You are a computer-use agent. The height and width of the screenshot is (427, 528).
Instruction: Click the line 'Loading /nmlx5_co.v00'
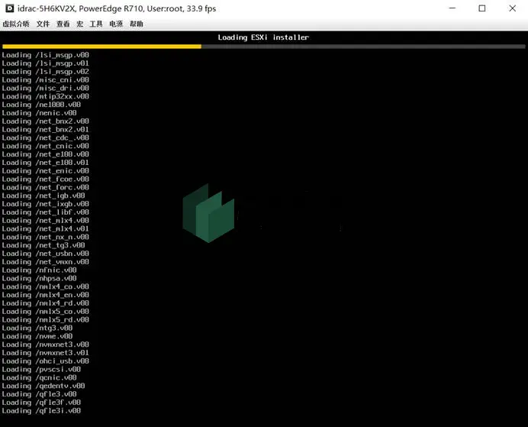click(46, 312)
